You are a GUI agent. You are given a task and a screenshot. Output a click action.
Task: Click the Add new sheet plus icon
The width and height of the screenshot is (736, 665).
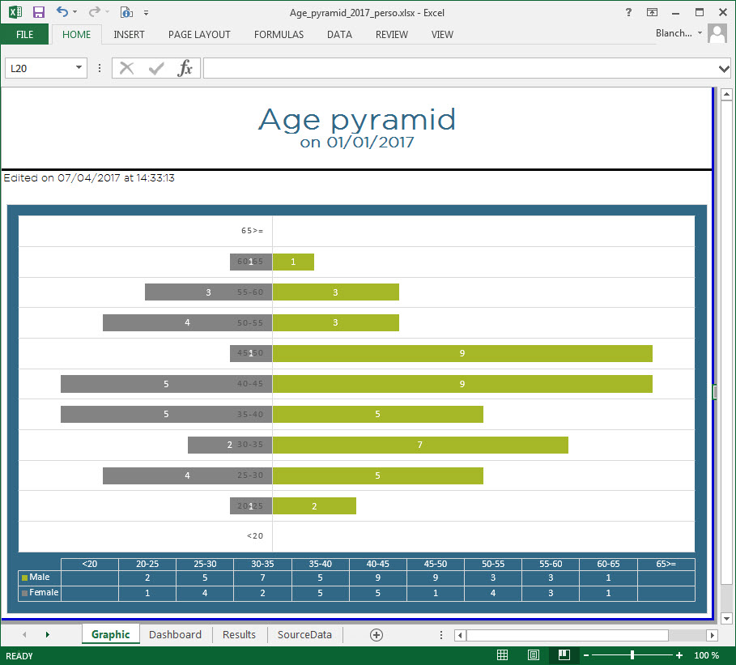click(x=376, y=635)
